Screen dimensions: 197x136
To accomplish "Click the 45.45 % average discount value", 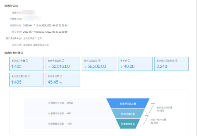I will coord(55,82).
